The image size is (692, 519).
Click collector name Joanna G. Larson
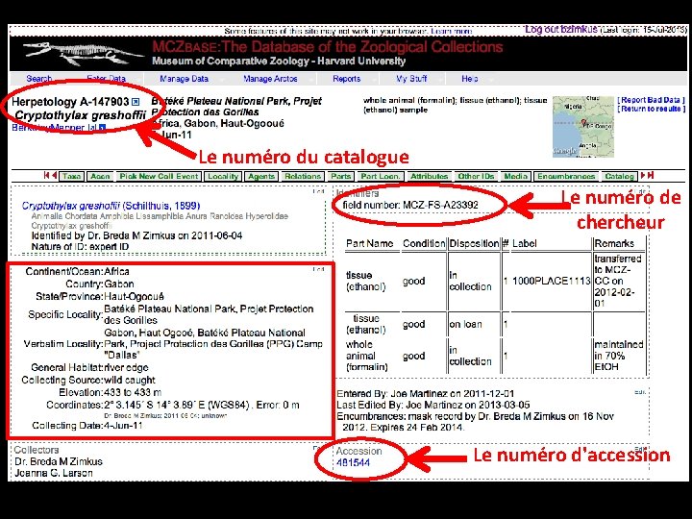(54, 473)
